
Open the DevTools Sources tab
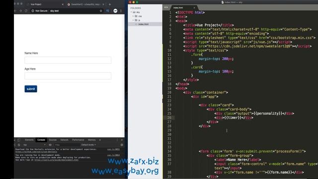(53, 140)
